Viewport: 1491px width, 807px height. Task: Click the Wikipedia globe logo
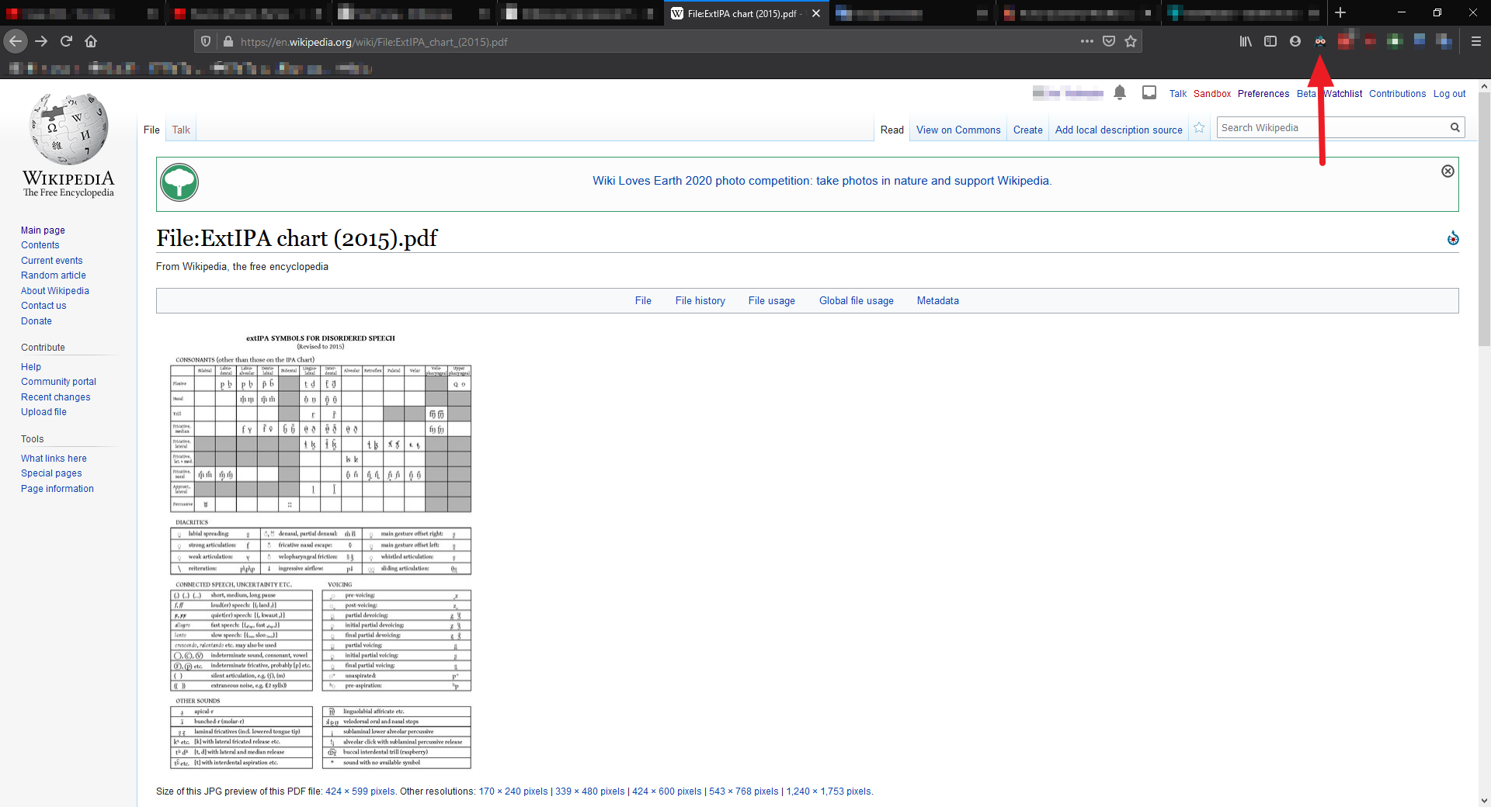tap(68, 129)
